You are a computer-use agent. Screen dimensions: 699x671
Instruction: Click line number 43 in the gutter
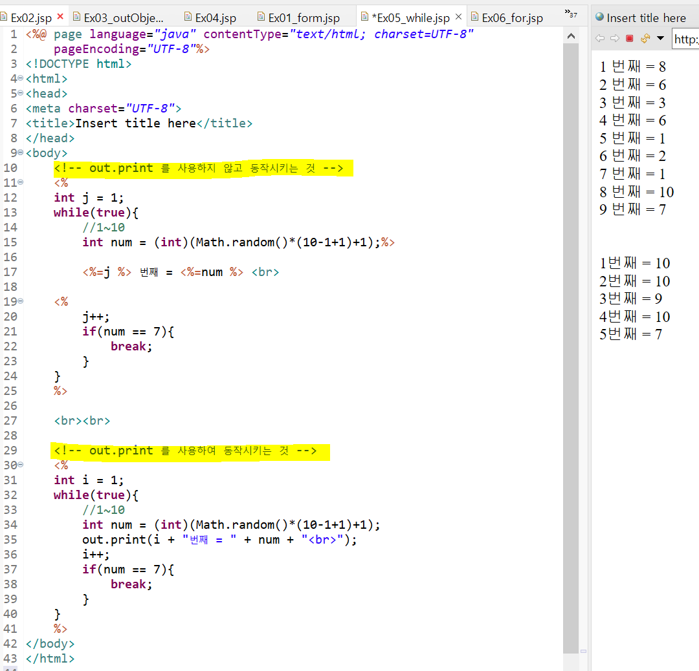(10, 659)
